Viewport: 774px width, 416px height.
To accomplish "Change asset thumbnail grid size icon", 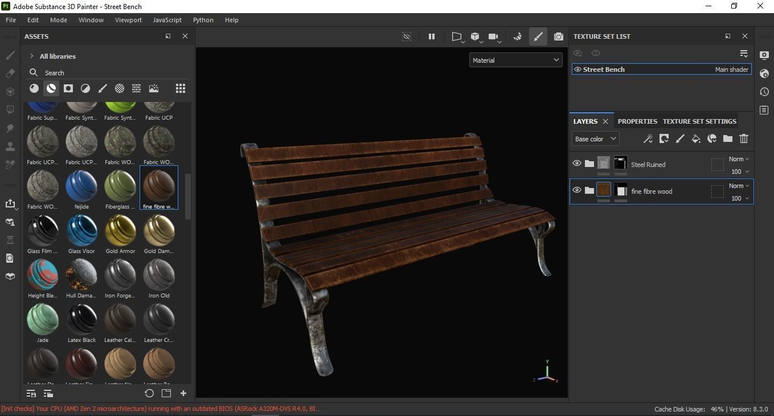I will (x=181, y=88).
